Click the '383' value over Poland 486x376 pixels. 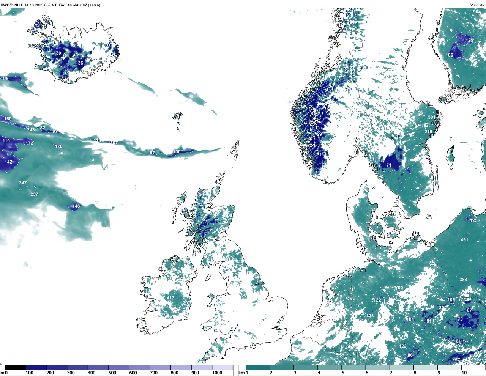pos(463,280)
